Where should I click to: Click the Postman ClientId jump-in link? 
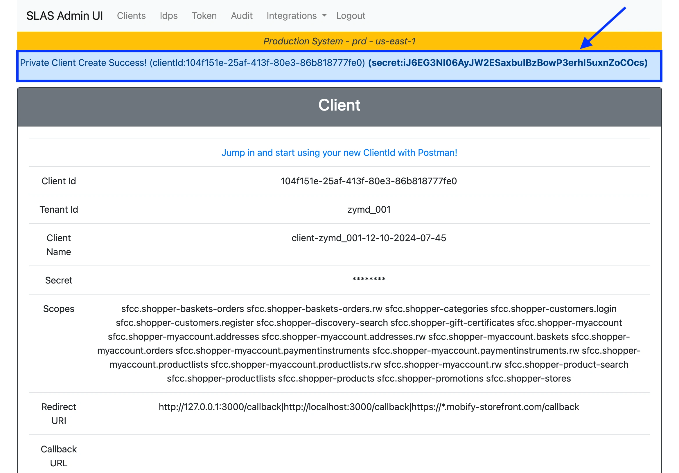click(x=339, y=152)
